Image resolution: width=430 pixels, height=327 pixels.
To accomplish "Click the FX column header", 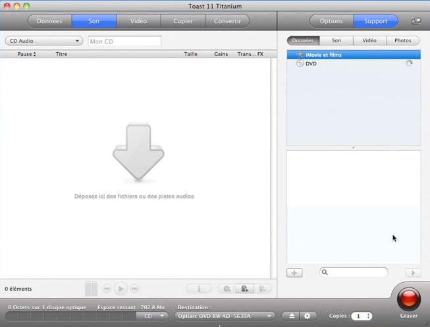I will click(260, 54).
